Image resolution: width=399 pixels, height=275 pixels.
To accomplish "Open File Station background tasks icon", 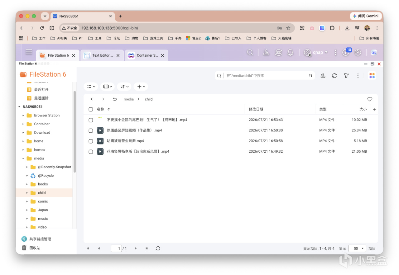I will 323,76.
